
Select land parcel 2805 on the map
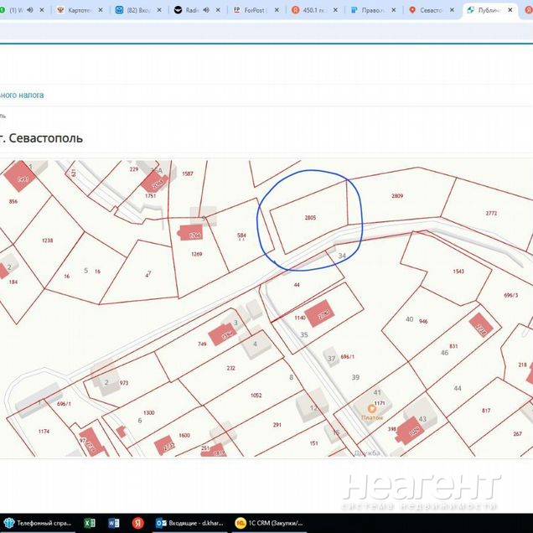click(310, 218)
